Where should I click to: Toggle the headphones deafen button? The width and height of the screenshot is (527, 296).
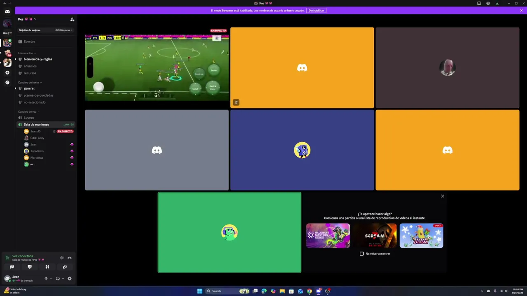58,279
